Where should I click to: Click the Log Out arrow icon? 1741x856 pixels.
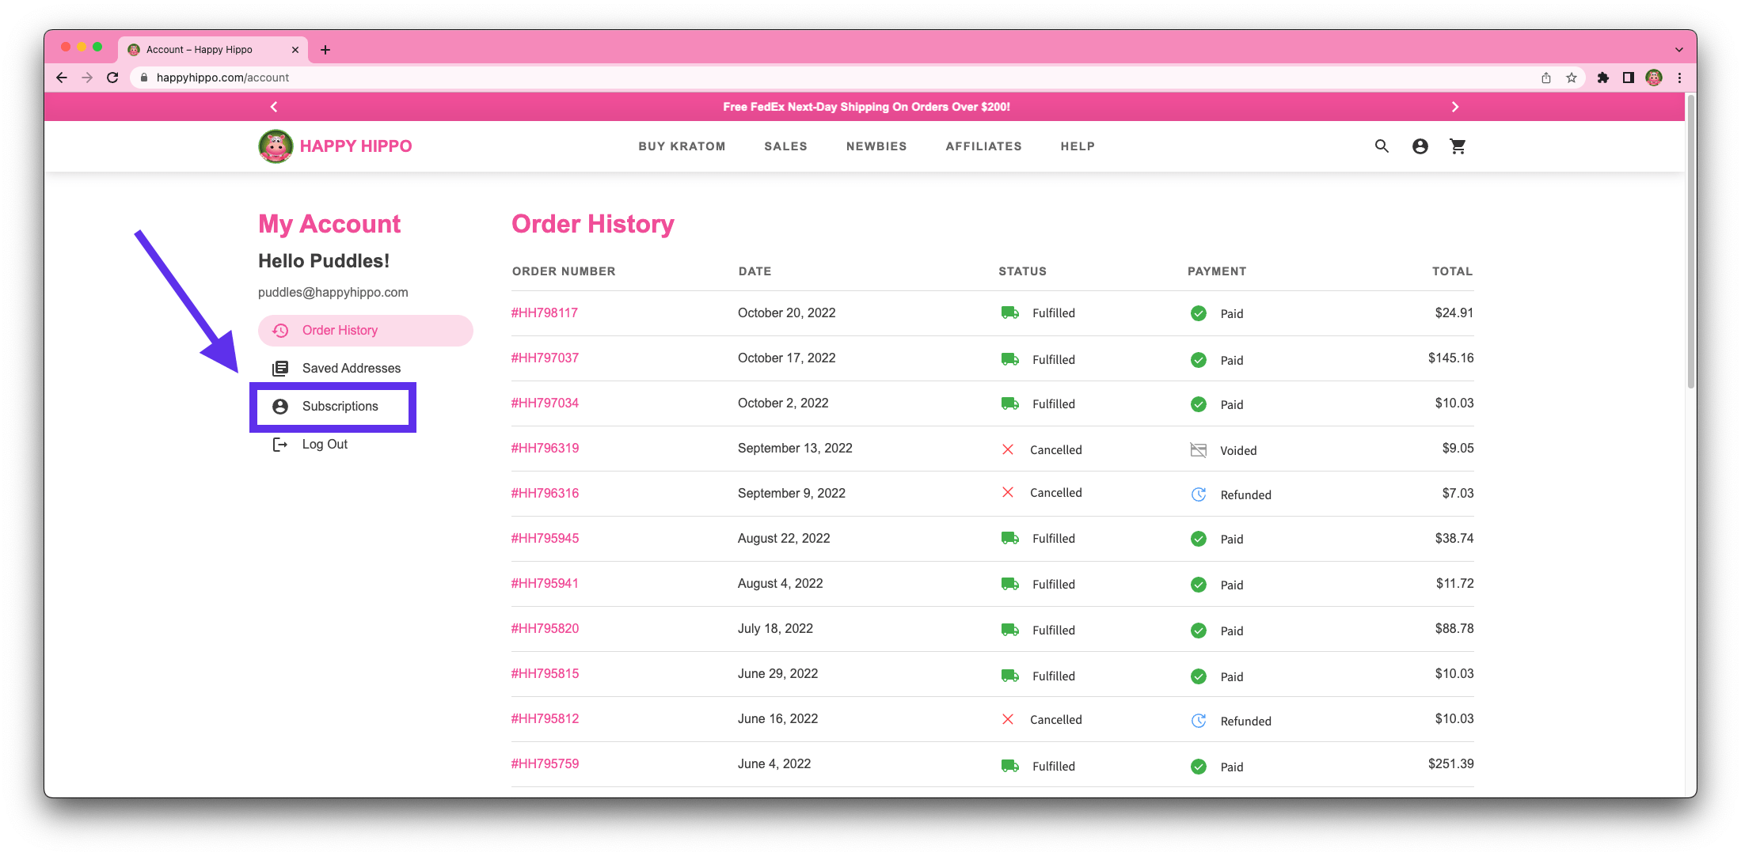click(x=280, y=444)
